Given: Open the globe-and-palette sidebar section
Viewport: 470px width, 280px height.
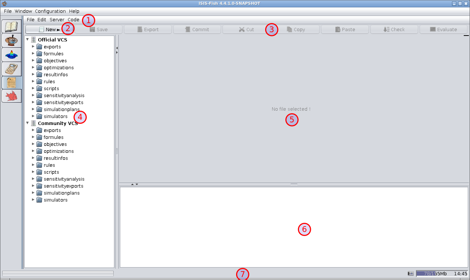Looking at the screenshot, I should click(11, 41).
